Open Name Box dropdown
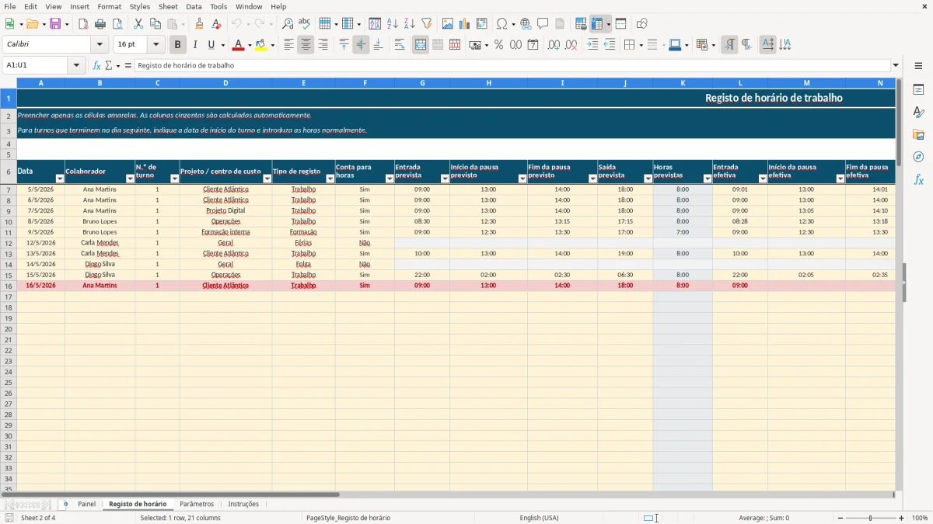 coord(76,66)
